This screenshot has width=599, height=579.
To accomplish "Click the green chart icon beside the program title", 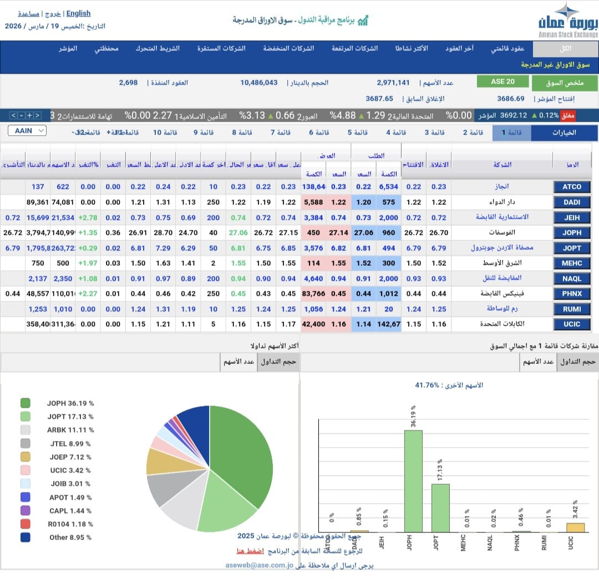I will [363, 21].
